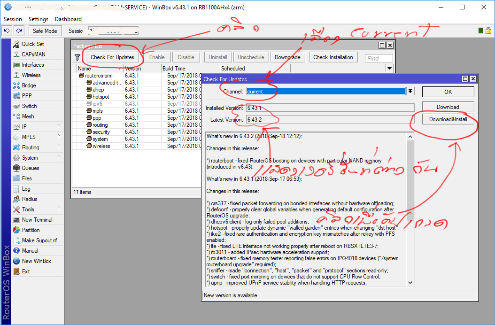Click the Downgrade button
This screenshot has width=495, height=325.
[x=287, y=57]
